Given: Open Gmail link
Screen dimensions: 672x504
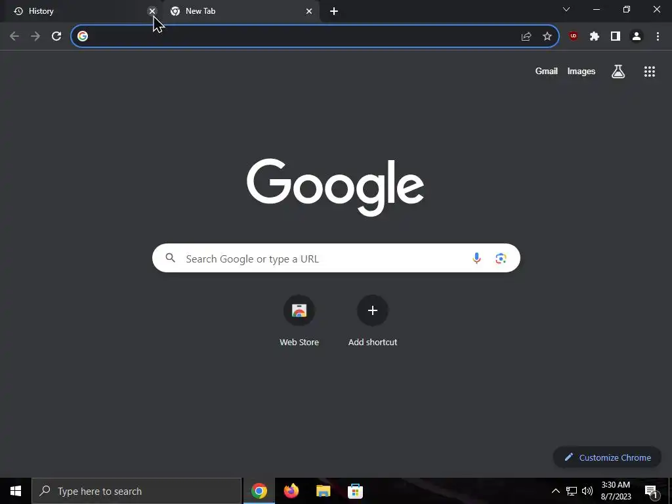Looking at the screenshot, I should pos(546,71).
